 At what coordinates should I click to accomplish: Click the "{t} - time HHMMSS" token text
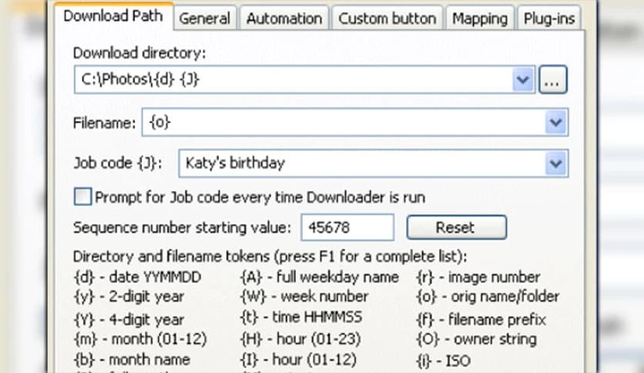tap(301, 318)
